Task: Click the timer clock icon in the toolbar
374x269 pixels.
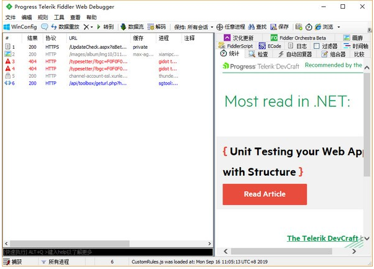Action: [x=308, y=27]
